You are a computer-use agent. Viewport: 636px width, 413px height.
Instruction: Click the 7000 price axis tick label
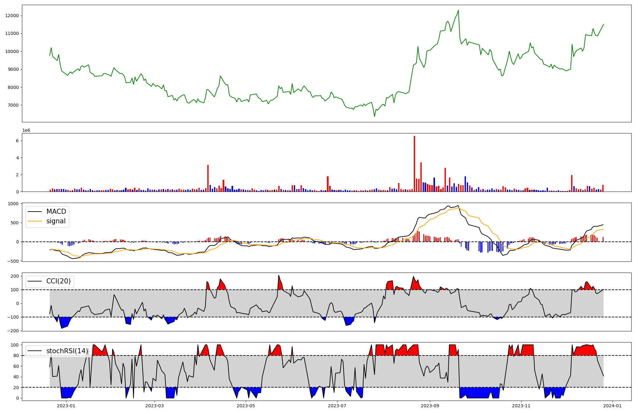click(13, 105)
